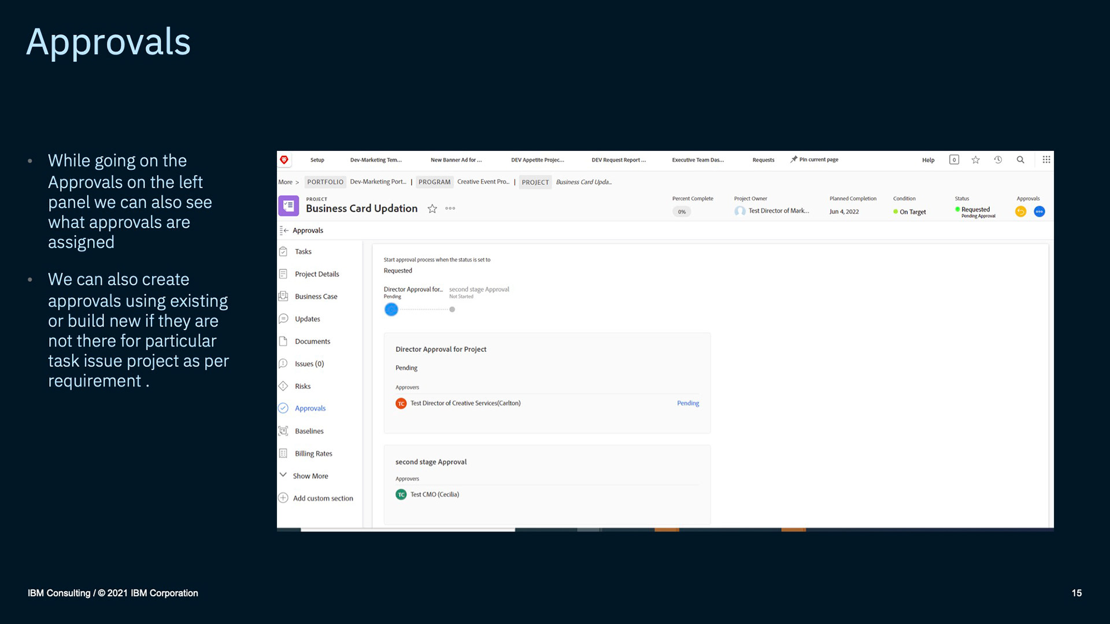Expand the More breadcrumb menu
The image size is (1110, 624).
pos(288,182)
